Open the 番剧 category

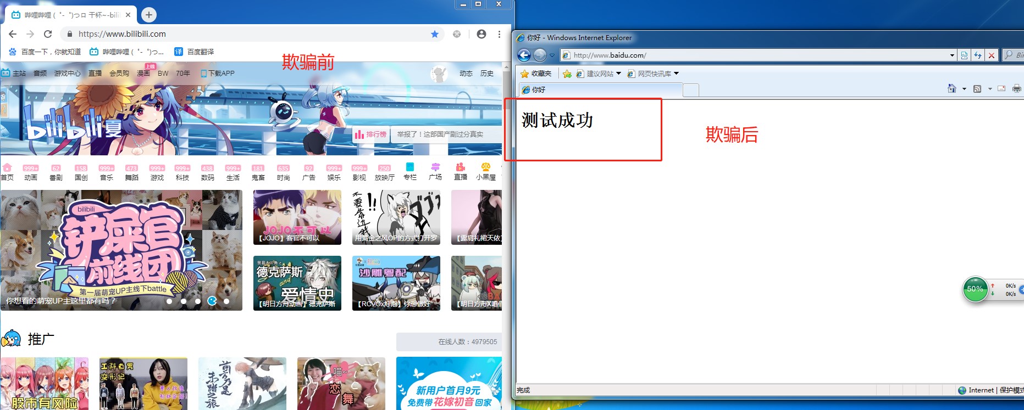(x=56, y=173)
